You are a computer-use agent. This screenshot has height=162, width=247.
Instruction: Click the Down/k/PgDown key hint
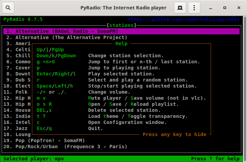coord(56,56)
